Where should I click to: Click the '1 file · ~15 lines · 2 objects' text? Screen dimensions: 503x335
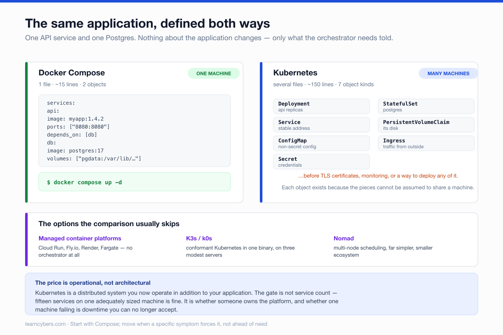(72, 84)
